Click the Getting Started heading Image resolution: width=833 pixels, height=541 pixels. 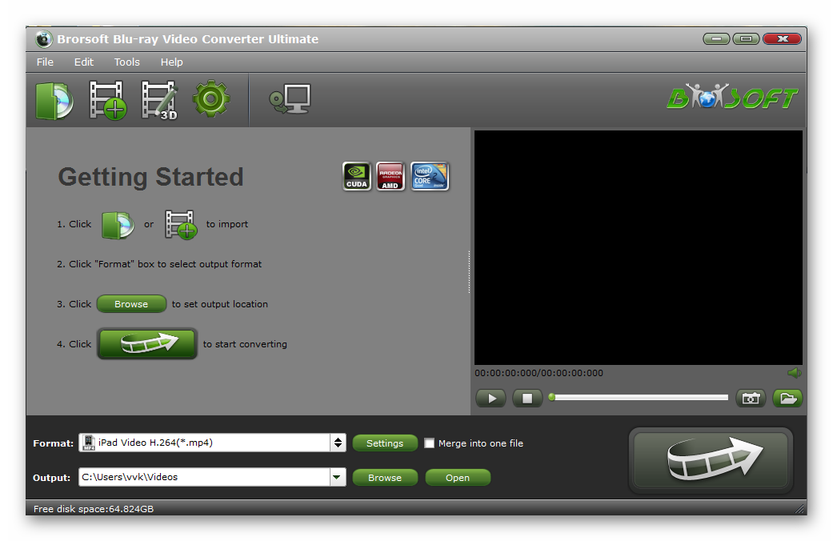150,178
